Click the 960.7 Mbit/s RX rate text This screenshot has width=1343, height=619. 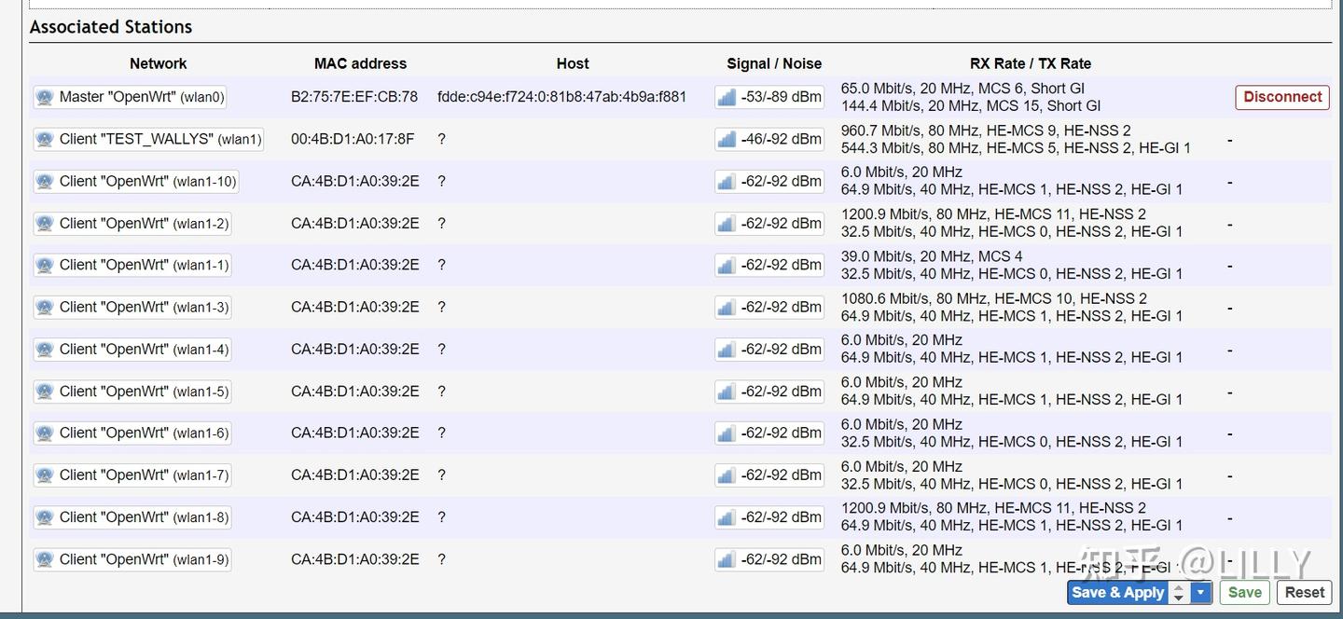point(986,131)
